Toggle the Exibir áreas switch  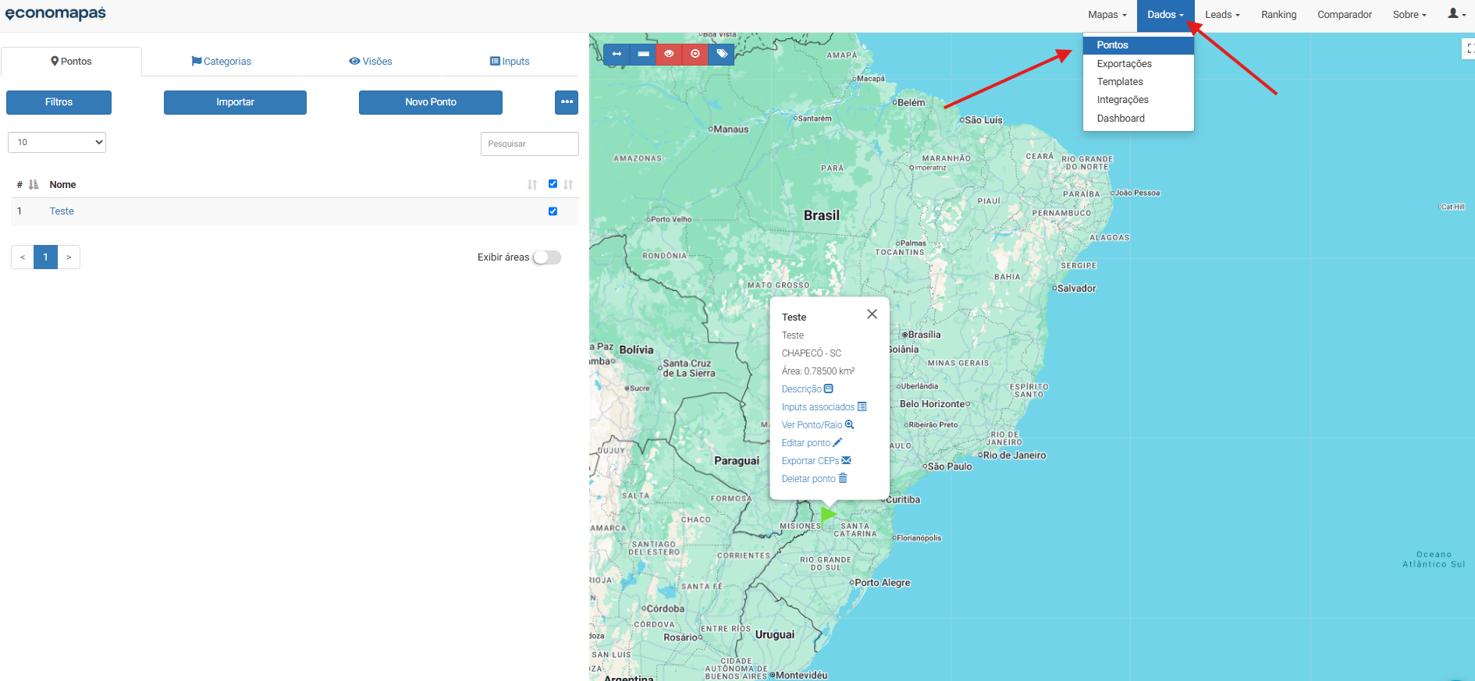[x=546, y=257]
